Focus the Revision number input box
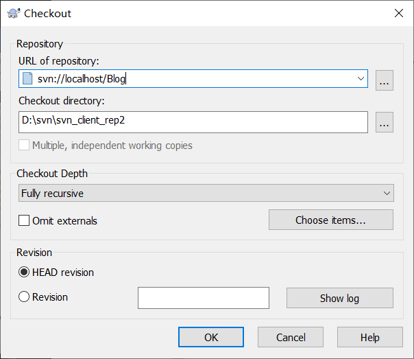The width and height of the screenshot is (414, 359). pyautogui.click(x=204, y=298)
